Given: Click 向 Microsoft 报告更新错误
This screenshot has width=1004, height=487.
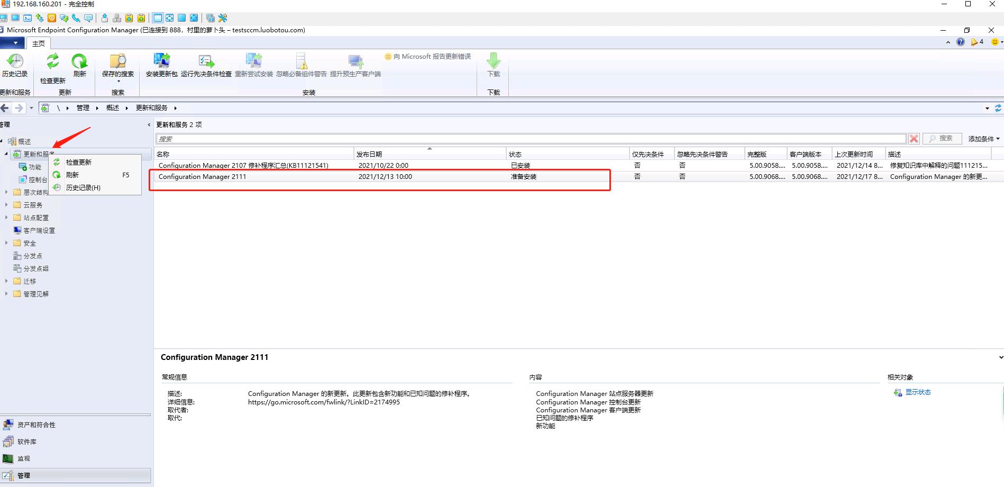Looking at the screenshot, I should [427, 56].
